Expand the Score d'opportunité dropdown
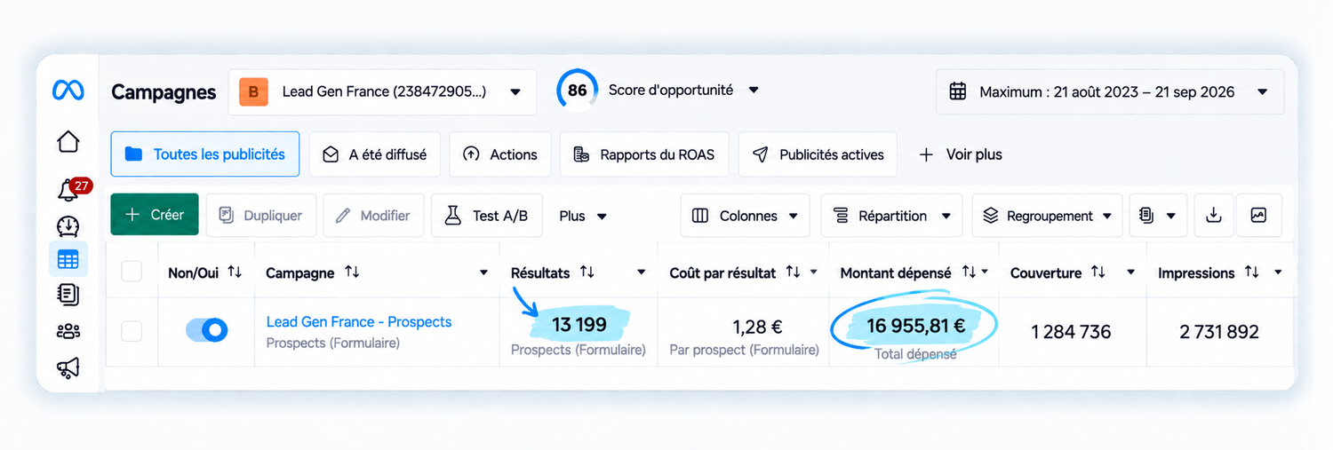1333x450 pixels. pos(754,91)
